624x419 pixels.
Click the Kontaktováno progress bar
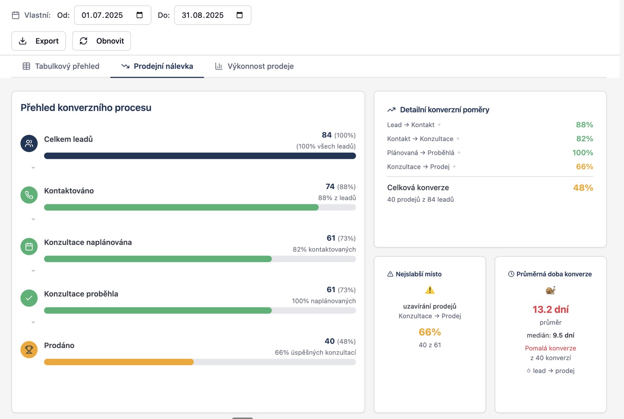(x=200, y=207)
